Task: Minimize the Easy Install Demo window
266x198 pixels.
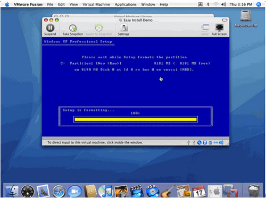Action: click(51, 20)
